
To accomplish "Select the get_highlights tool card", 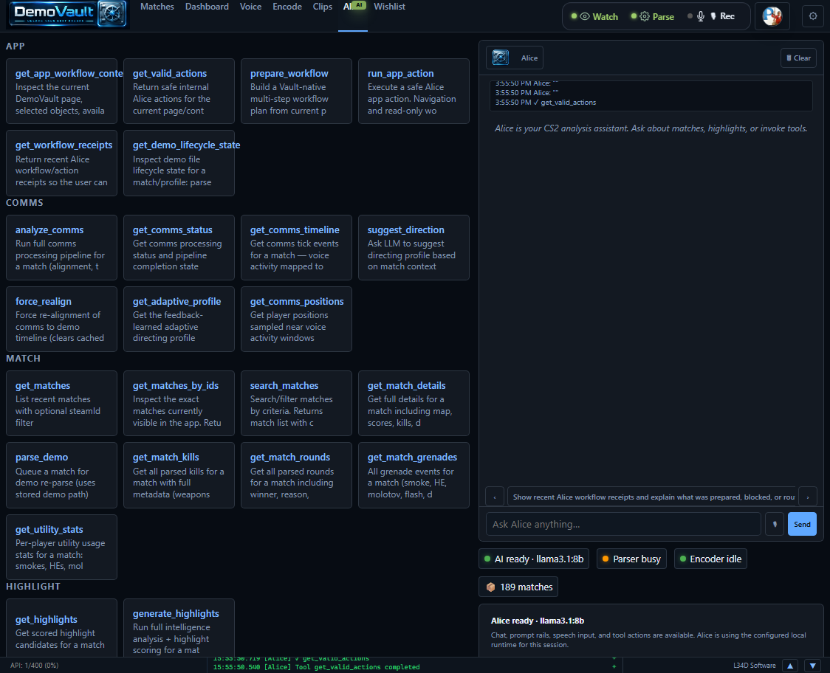I will click(61, 628).
